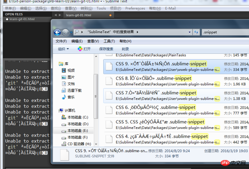Select CSS 6 sublime-snippet file icon
Screen dimensions: 249x169
(x=109, y=110)
